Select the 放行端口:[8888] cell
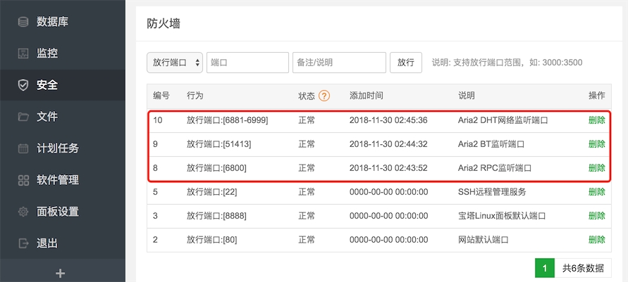This screenshot has height=282, width=628. [216, 216]
